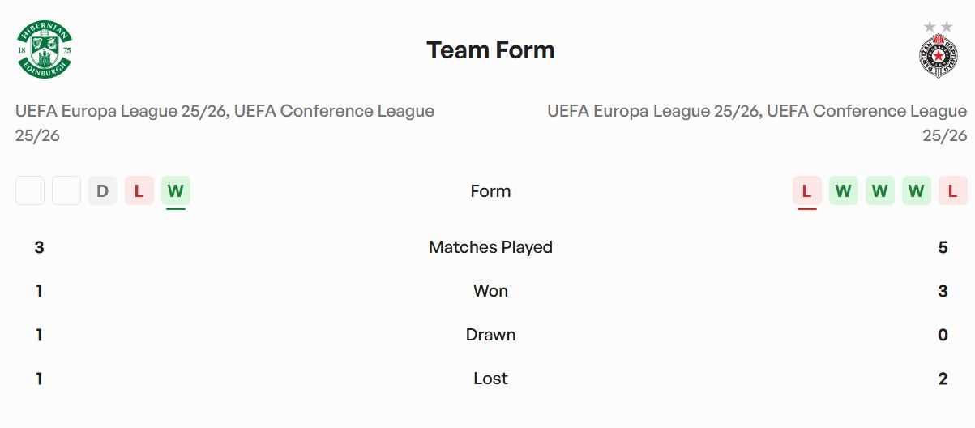Select Hibernian's red loss (L) form badge
Screen dimensions: 975x428
click(x=139, y=191)
